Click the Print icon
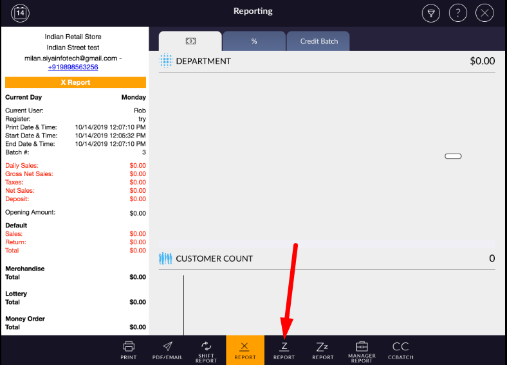Viewport: 507px width, 365px height. (129, 350)
